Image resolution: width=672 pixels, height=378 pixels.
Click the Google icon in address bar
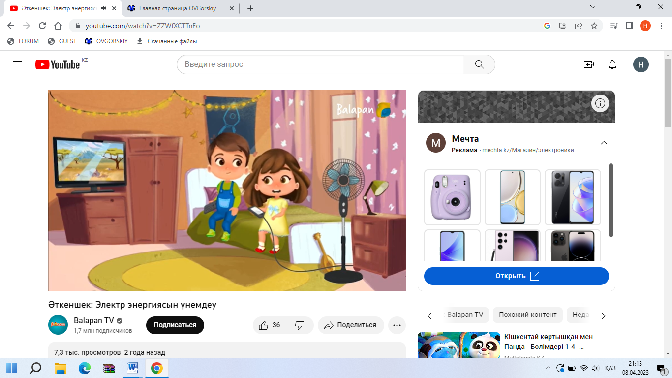pos(547,26)
